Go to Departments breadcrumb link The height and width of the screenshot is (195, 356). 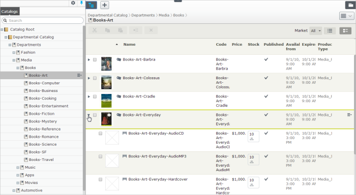(x=143, y=15)
